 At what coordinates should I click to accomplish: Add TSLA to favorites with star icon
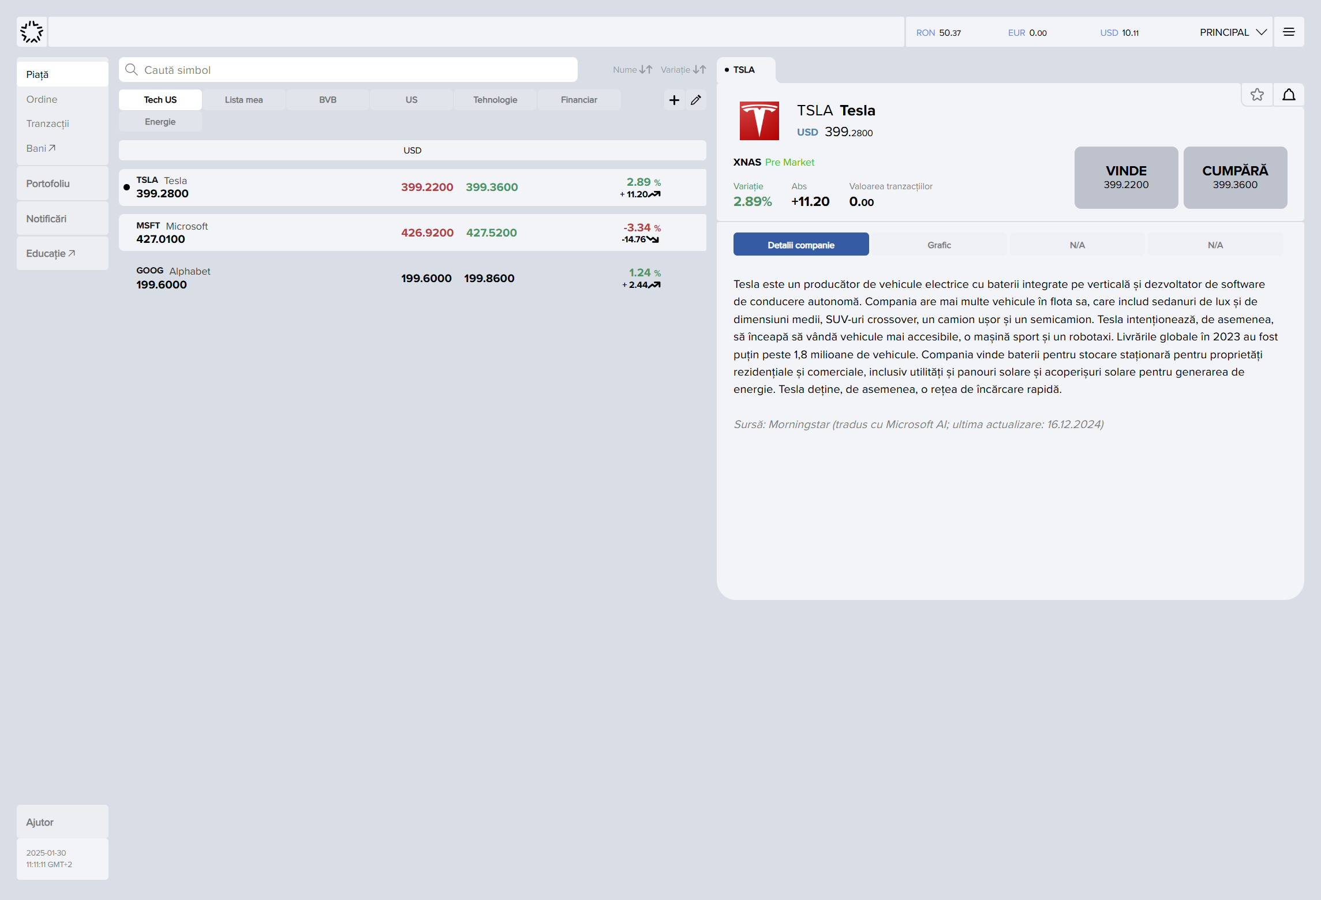[x=1257, y=95]
